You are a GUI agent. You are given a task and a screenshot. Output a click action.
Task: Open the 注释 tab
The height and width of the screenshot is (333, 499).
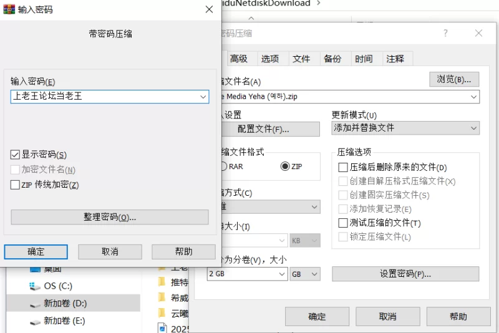pos(395,59)
